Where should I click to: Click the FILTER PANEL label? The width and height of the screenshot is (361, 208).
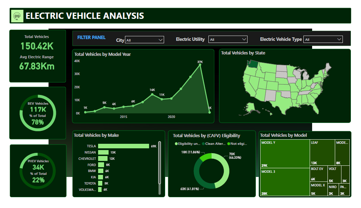point(91,37)
